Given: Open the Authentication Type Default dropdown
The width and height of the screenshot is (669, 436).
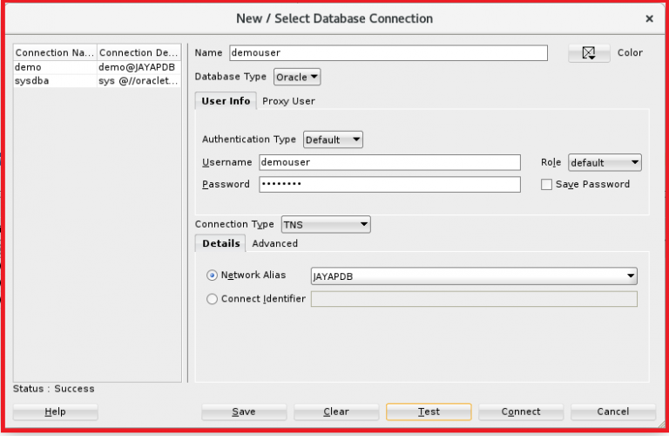Looking at the screenshot, I should pyautogui.click(x=333, y=140).
